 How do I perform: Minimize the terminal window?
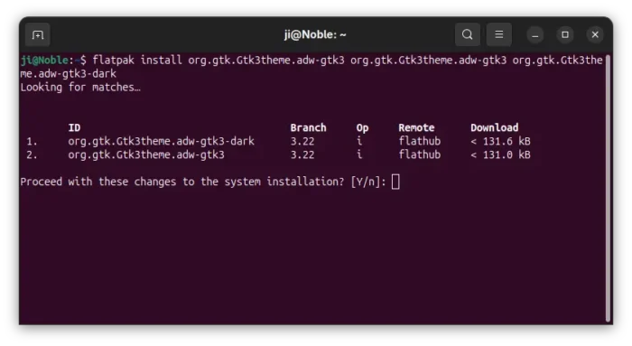point(534,35)
